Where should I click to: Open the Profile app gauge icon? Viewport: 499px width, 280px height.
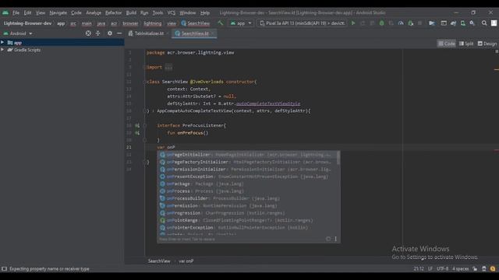coord(401,23)
